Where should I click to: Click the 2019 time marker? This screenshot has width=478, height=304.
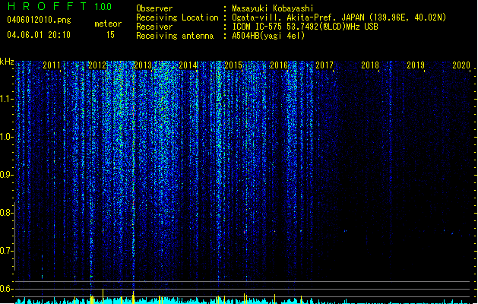click(416, 65)
